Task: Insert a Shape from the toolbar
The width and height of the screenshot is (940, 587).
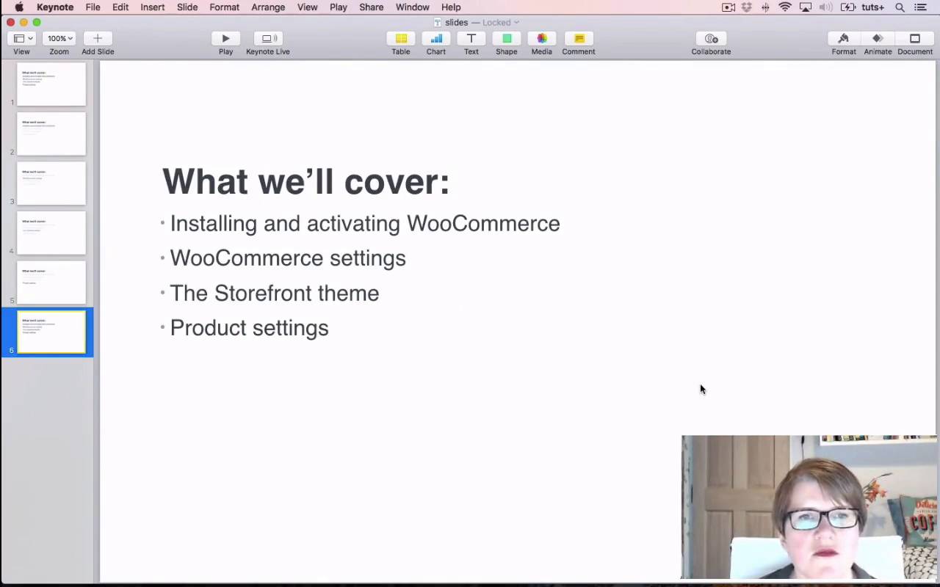Action: click(507, 38)
